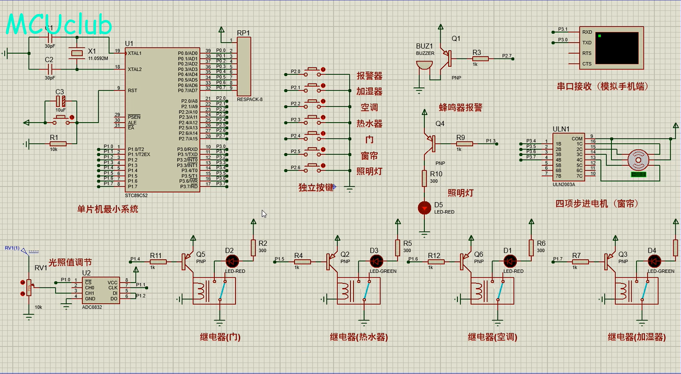This screenshot has width=681, height=374.
Task: Select the relay coil for 继电器(门)
Action: click(x=201, y=290)
